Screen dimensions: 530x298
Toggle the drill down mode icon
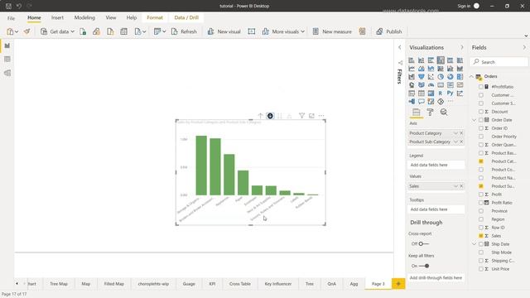coord(270,116)
